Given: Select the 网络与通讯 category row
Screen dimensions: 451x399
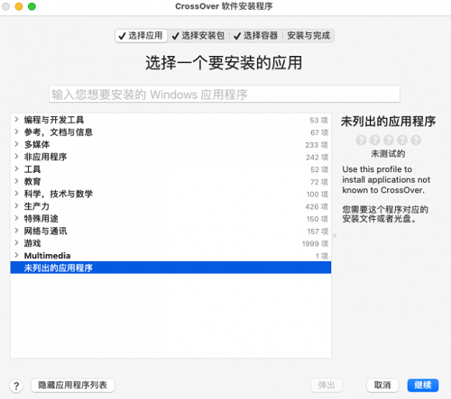Looking at the screenshot, I should (170, 231).
